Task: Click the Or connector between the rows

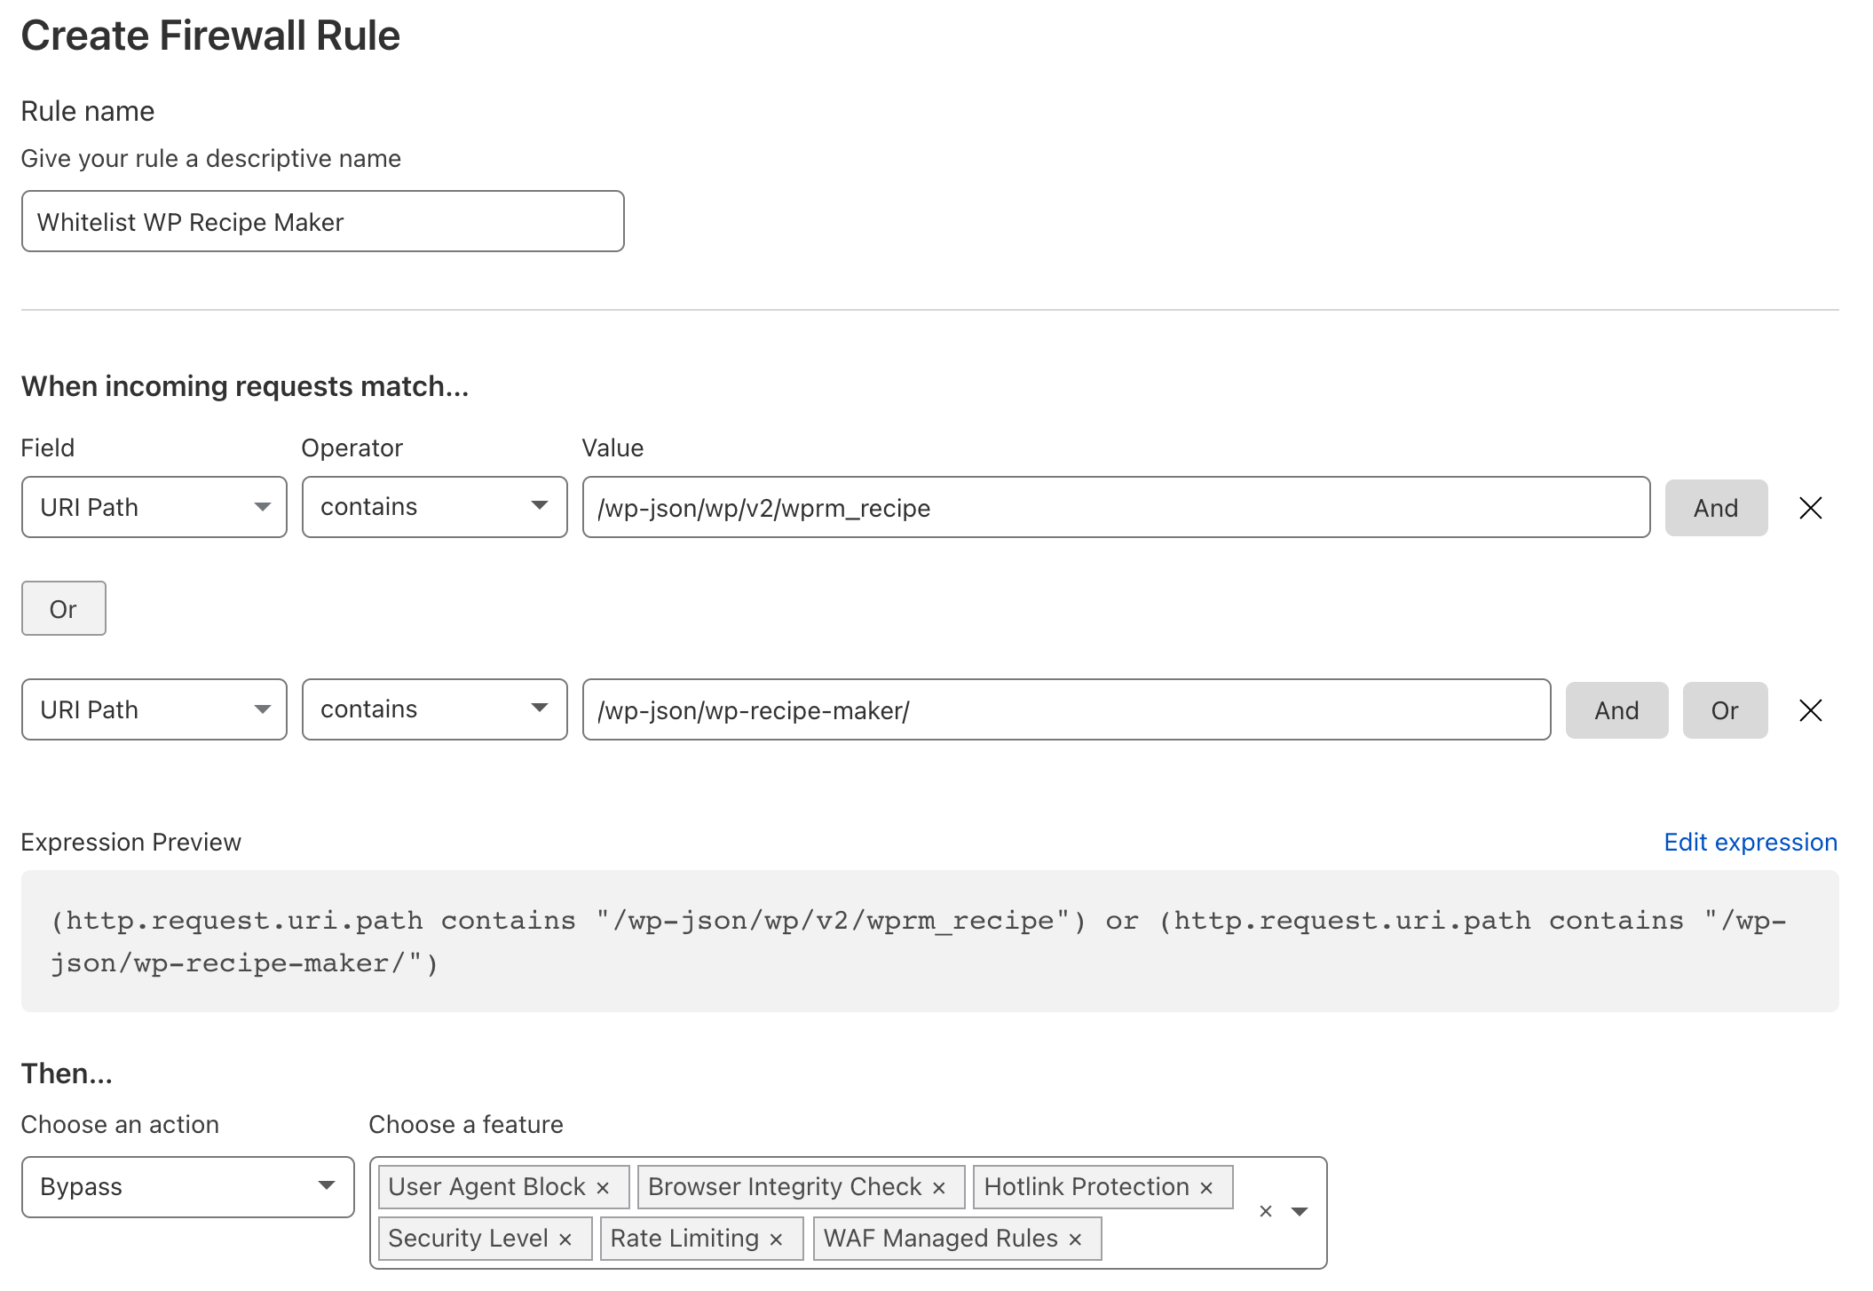Action: [64, 608]
